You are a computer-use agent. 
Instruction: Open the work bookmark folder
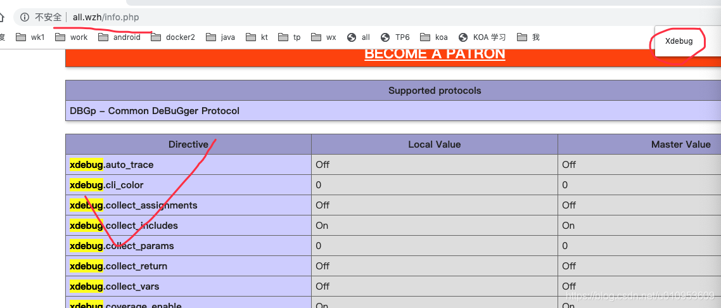(71, 37)
